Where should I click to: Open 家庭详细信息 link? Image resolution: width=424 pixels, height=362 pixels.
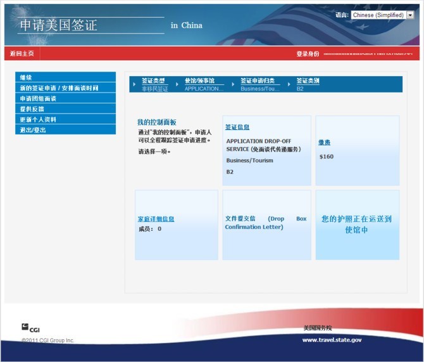[x=156, y=219]
